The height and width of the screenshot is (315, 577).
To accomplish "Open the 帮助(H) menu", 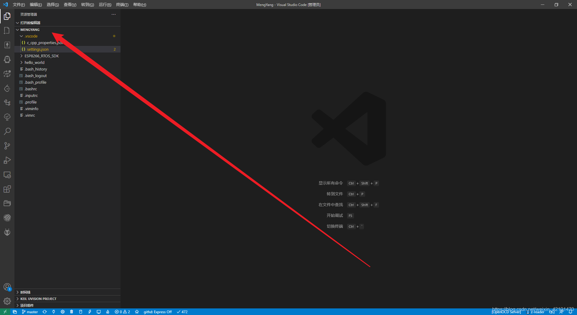I will (140, 4).
